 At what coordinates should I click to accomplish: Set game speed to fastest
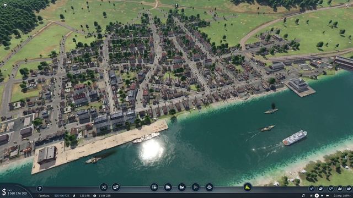coord(328,196)
